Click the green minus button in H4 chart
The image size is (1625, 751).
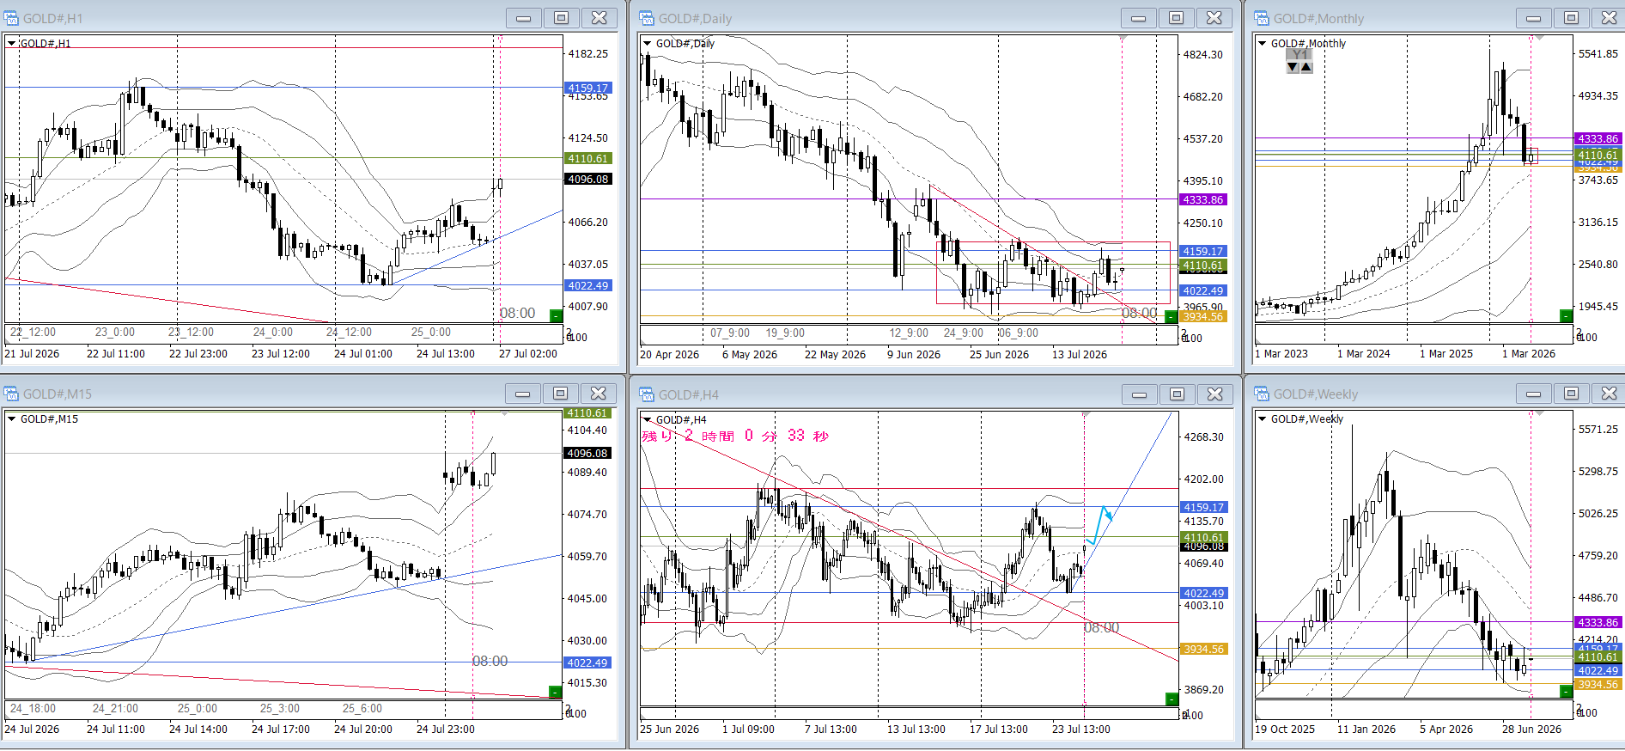pos(1172,699)
